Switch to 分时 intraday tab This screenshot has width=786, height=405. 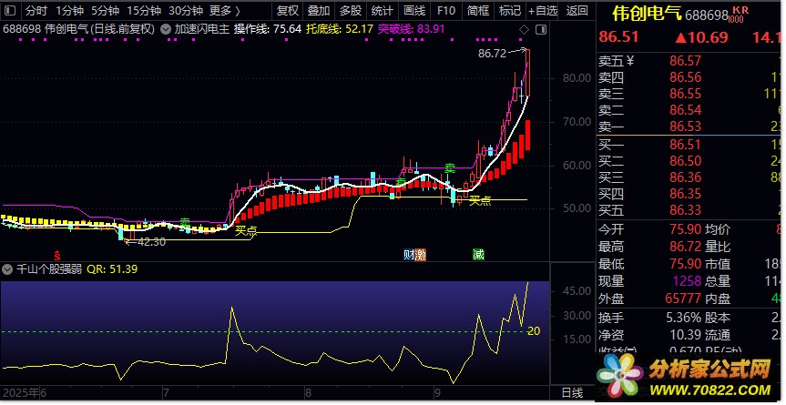click(x=36, y=11)
